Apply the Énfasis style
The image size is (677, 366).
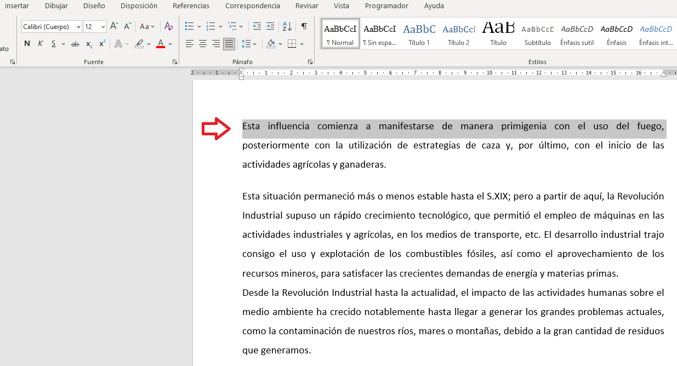click(617, 34)
